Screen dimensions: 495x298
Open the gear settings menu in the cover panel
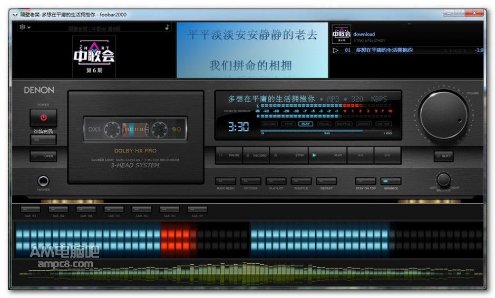[x=25, y=27]
